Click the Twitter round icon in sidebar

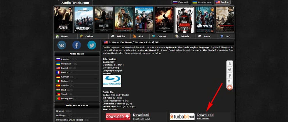pyautogui.click(x=92, y=45)
